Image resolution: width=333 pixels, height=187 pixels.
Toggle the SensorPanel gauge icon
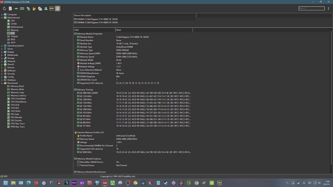[x=57, y=9]
